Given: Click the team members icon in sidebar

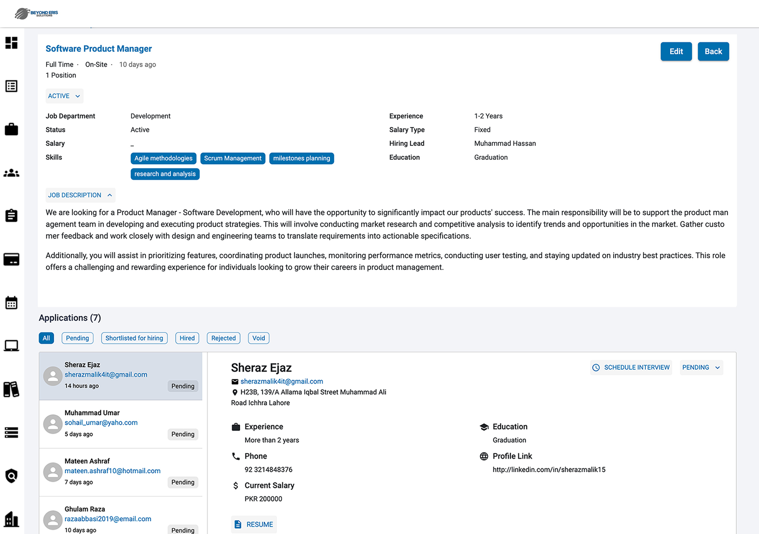Looking at the screenshot, I should 11,173.
